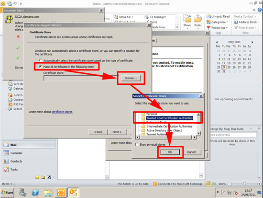Open Contacts in navigation pane
The image size is (263, 198).
coord(29,161)
